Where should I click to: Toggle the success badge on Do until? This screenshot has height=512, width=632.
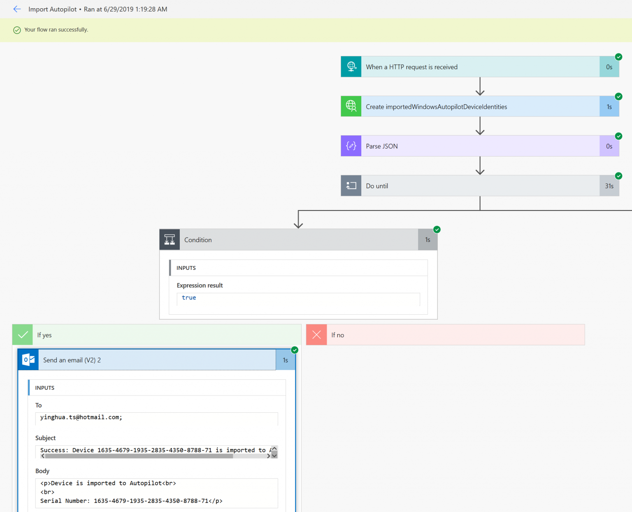pos(618,176)
